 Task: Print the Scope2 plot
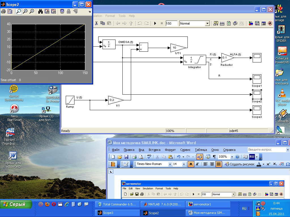click(x=3, y=11)
